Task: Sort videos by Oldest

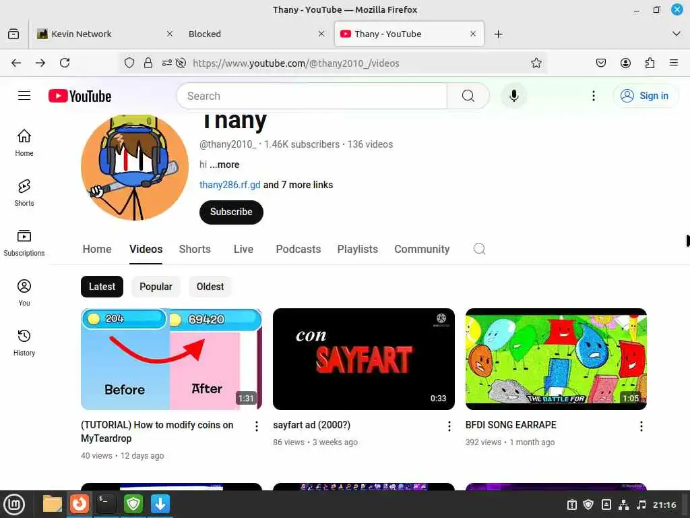Action: pyautogui.click(x=210, y=287)
